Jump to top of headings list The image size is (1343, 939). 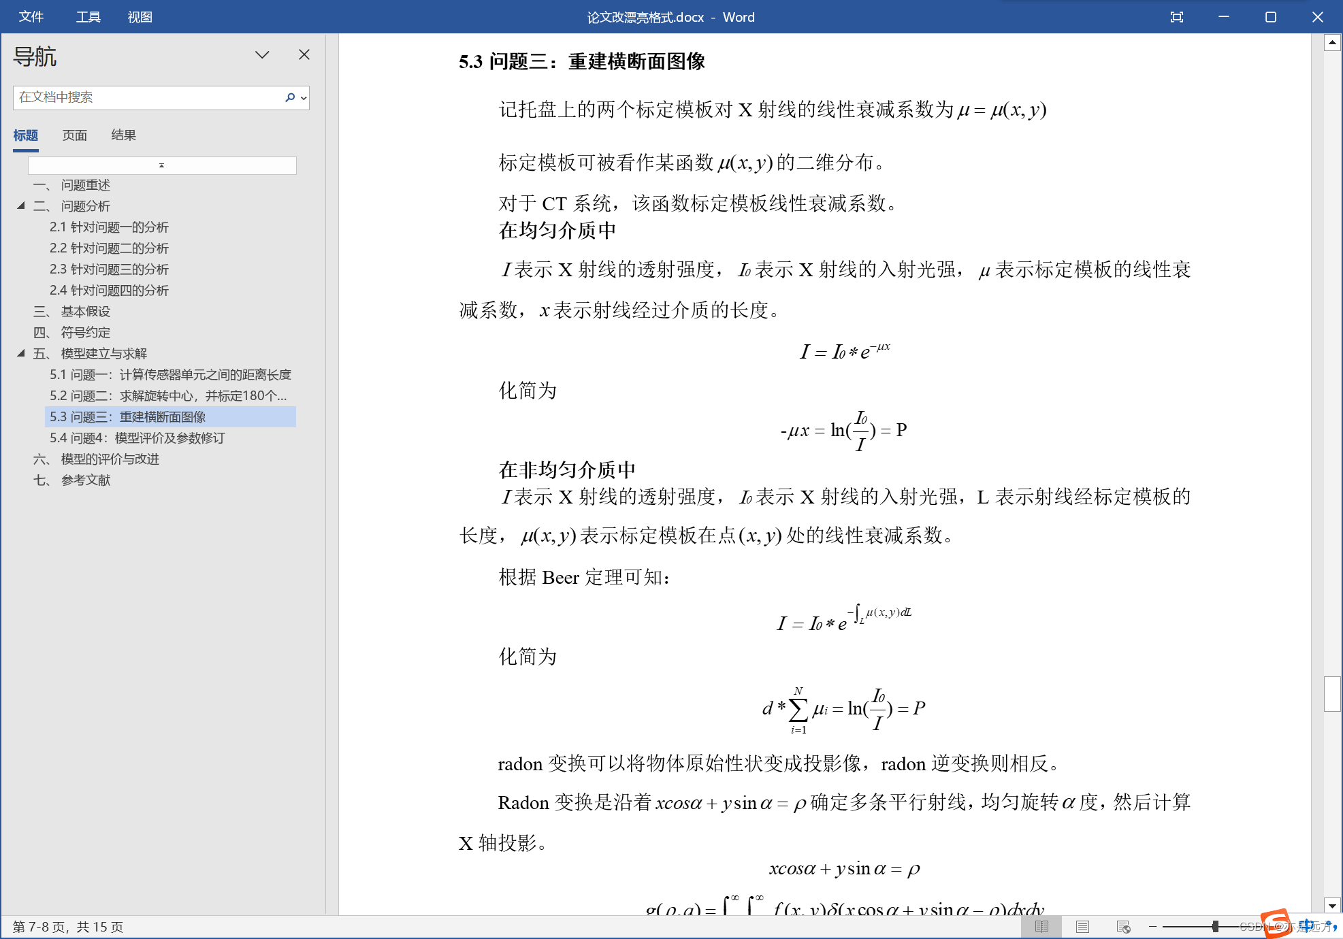(x=162, y=165)
